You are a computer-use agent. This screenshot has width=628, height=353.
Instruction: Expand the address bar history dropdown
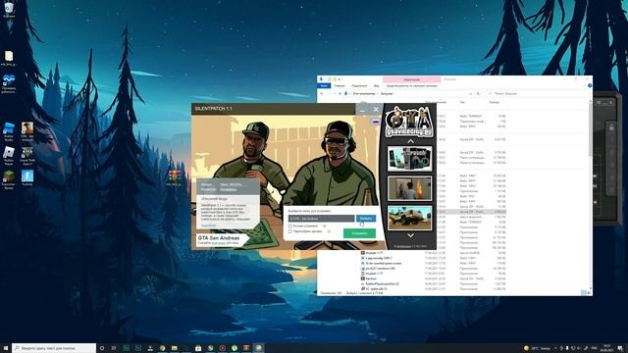(x=471, y=94)
